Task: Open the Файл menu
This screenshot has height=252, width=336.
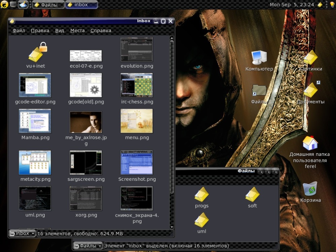Action: point(18,31)
